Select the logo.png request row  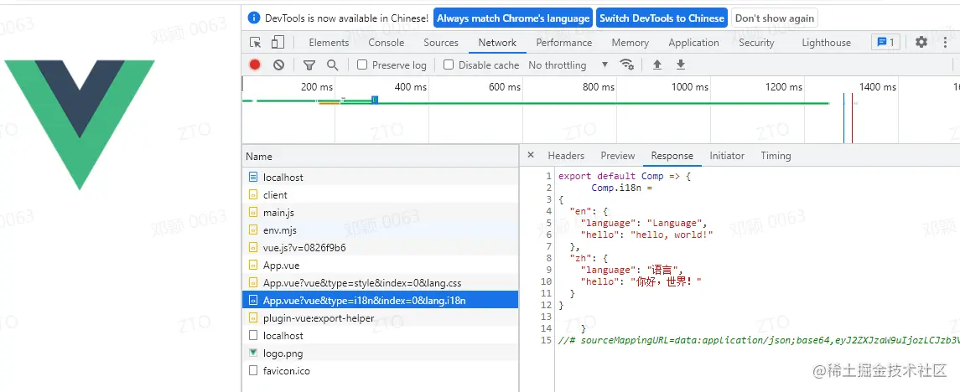380,353
